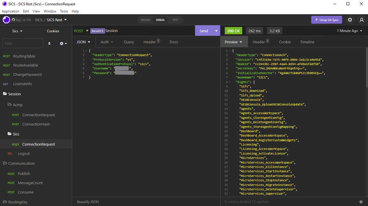Click the JSONPath help question icon
Viewport: 368px width, 206px height.
pyautogui.click(x=361, y=202)
